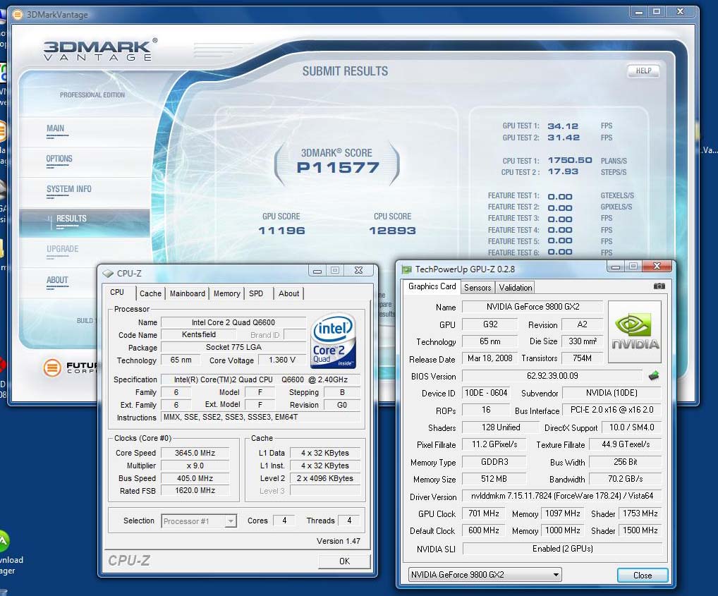This screenshot has width=718, height=596.
Task: Click the 3DMark Vantage logo
Action: (x=101, y=49)
